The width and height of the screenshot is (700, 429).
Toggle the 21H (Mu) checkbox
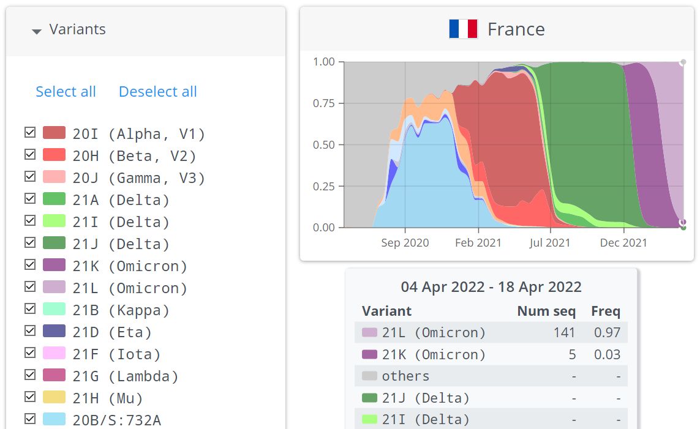coord(29,397)
